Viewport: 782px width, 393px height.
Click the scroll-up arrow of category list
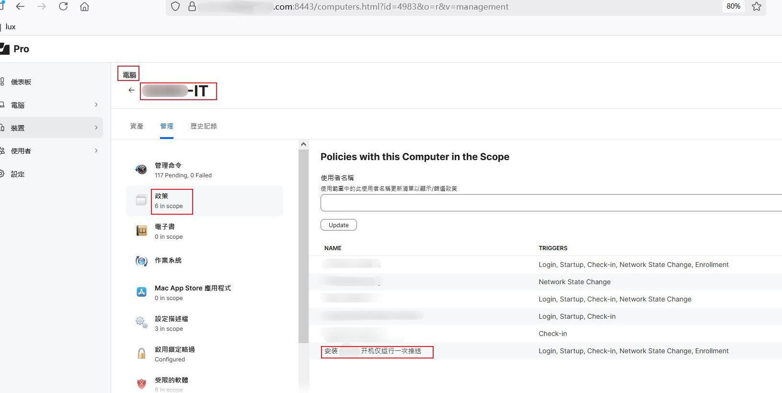pos(303,144)
